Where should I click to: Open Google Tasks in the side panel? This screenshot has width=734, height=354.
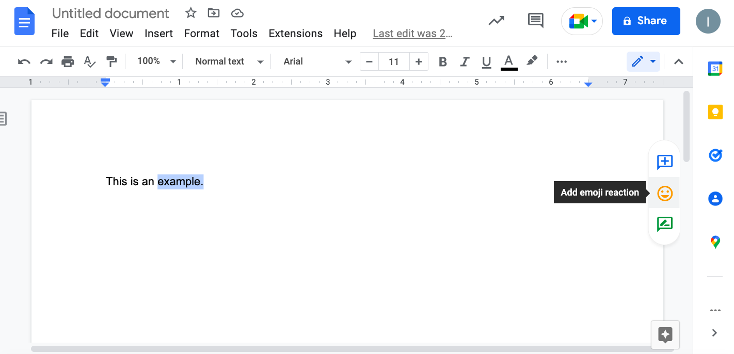(x=715, y=155)
